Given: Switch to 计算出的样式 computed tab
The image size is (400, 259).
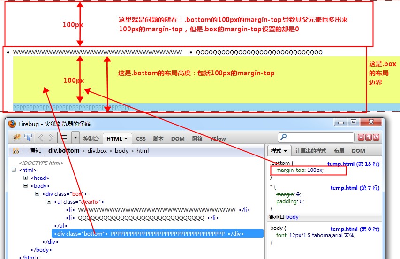Looking at the screenshot, I should coord(310,151).
